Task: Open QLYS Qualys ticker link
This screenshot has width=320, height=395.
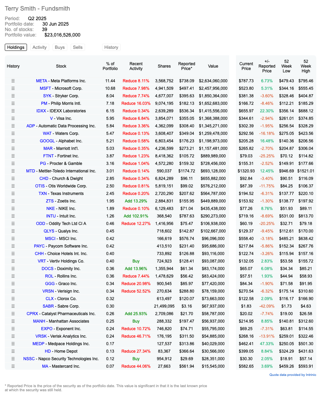Action: pos(49,231)
